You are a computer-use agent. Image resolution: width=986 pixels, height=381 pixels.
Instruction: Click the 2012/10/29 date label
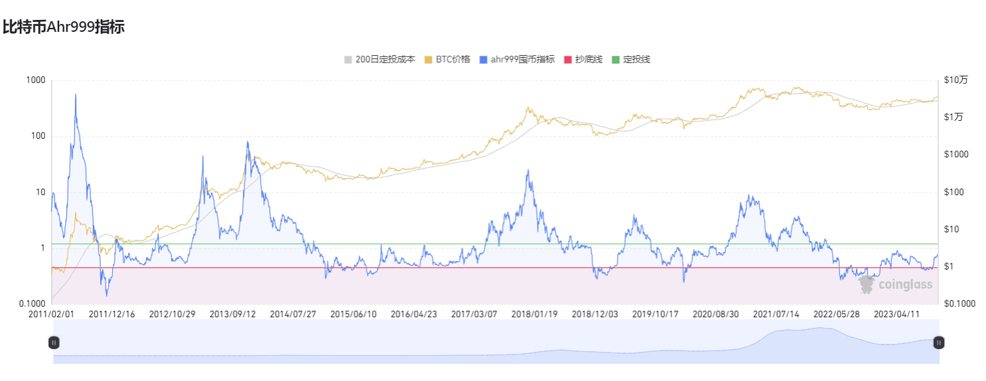pyautogui.click(x=173, y=314)
